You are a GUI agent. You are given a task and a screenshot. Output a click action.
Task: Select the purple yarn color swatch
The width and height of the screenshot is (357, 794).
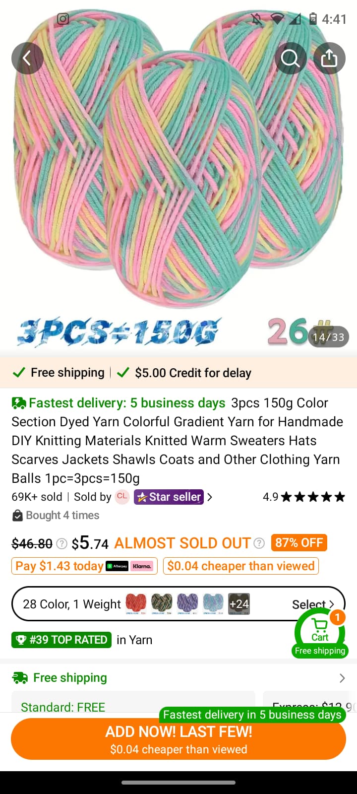coord(187,604)
